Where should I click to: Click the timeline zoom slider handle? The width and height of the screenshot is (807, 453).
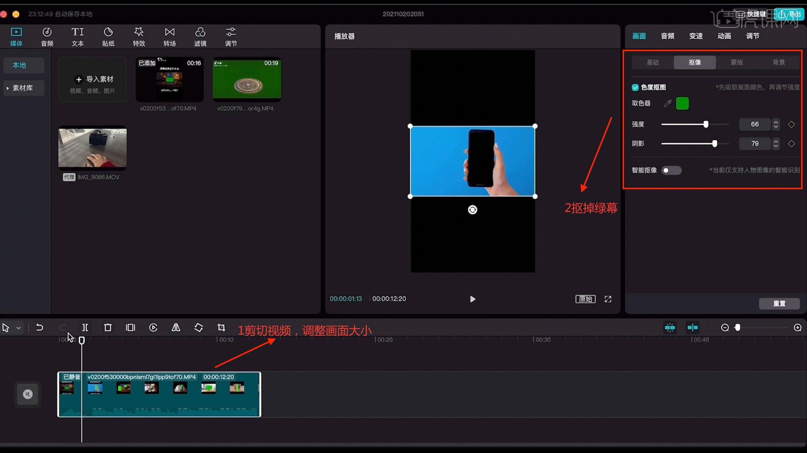tap(737, 328)
